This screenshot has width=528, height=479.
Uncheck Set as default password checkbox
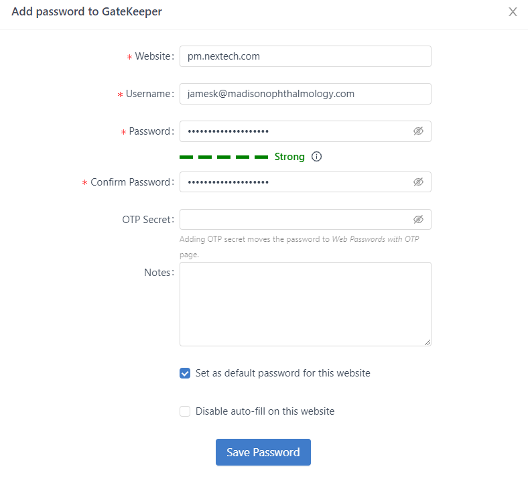point(185,373)
